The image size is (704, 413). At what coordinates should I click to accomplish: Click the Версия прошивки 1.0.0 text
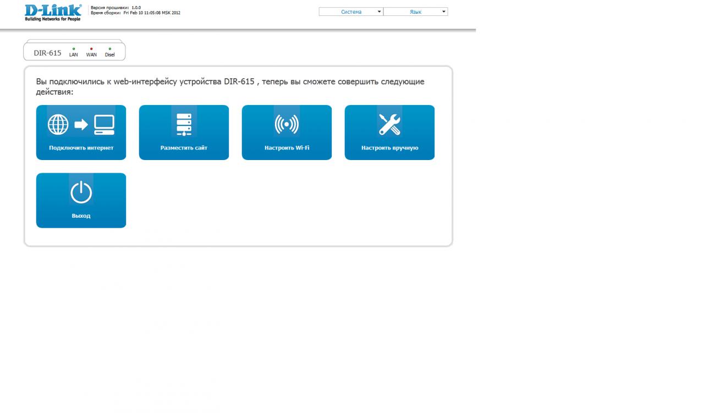coord(116,7)
